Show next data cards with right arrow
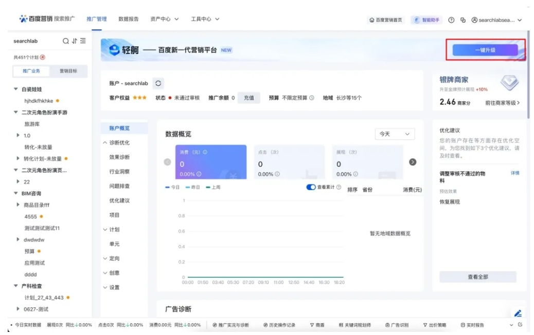 point(413,162)
